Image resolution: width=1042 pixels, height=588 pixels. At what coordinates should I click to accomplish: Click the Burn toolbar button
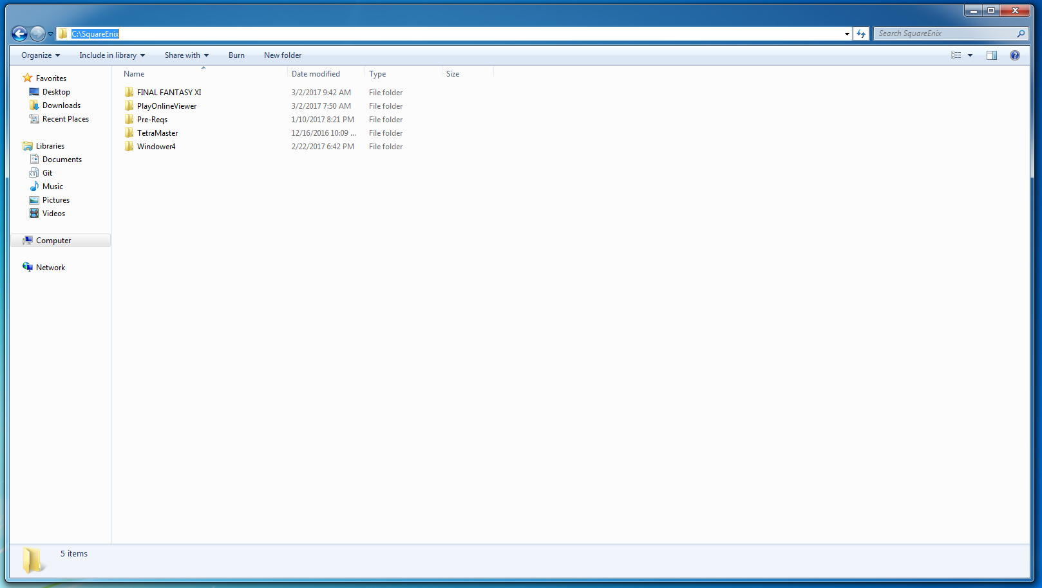click(x=236, y=55)
